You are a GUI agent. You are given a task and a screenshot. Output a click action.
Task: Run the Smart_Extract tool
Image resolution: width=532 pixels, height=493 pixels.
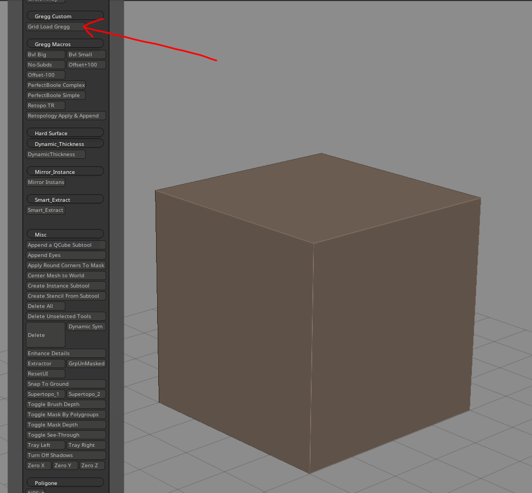click(x=45, y=210)
